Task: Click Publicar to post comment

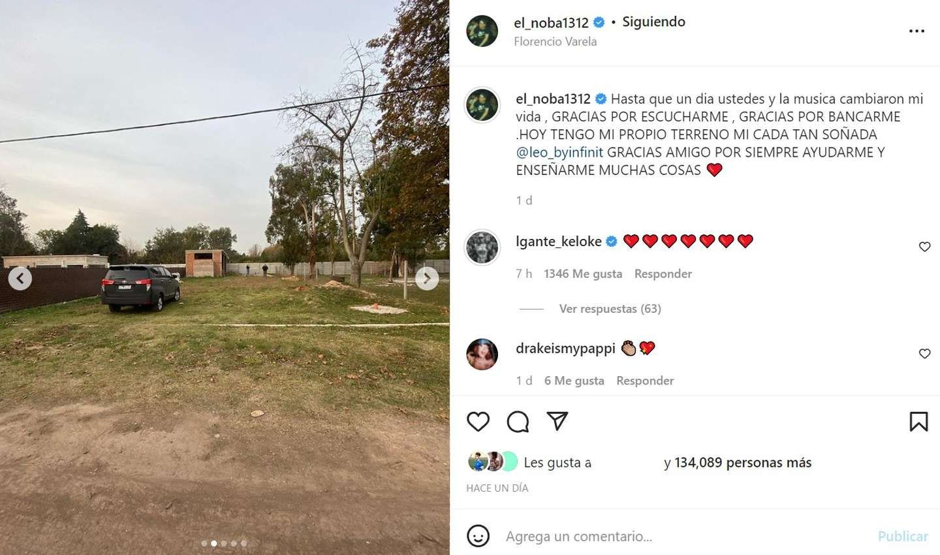Action: pos(903,536)
